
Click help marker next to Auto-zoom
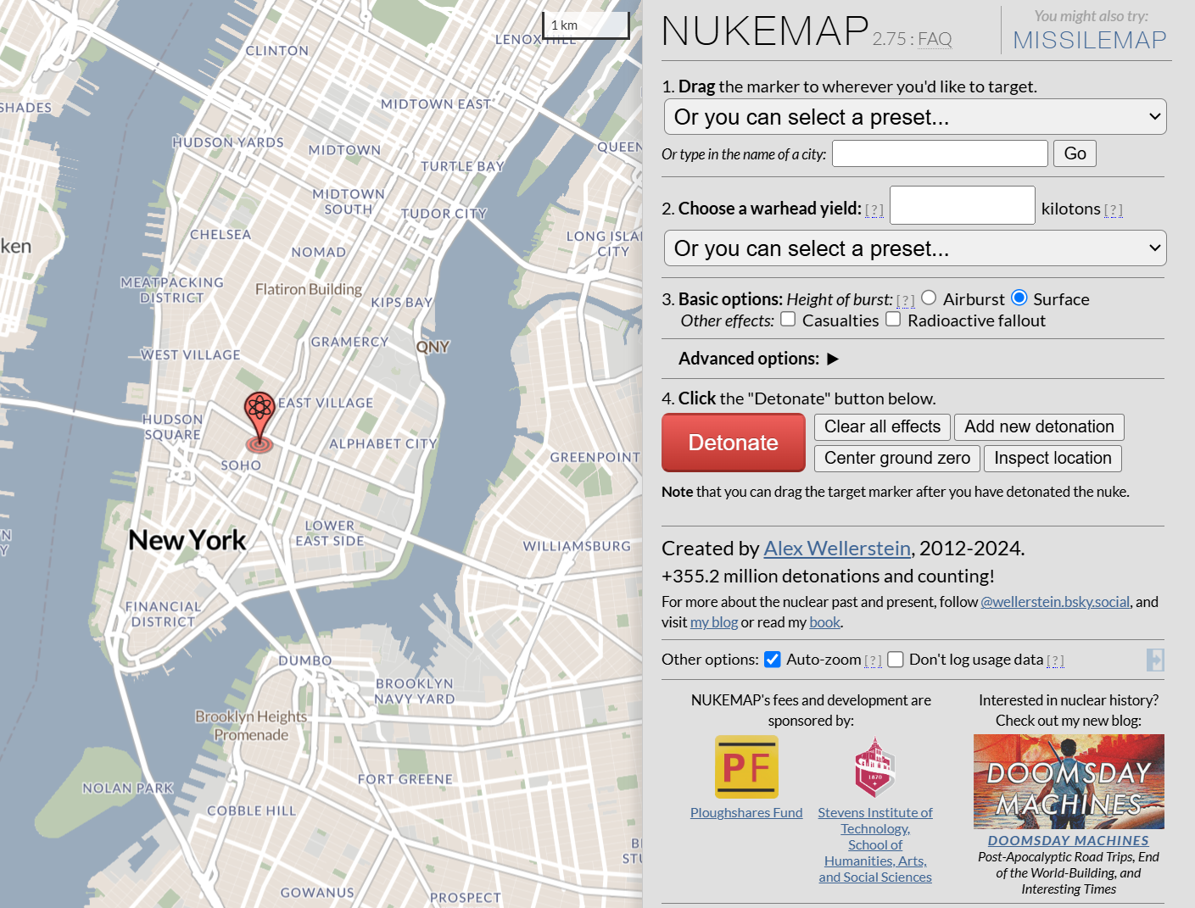point(873,661)
